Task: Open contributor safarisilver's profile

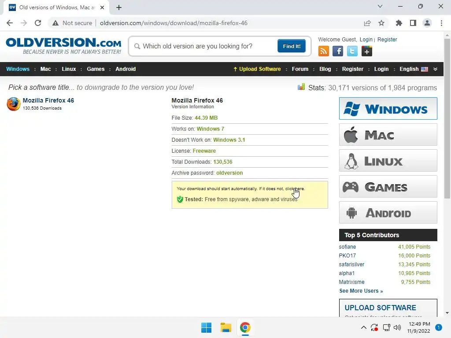Action: (x=351, y=265)
